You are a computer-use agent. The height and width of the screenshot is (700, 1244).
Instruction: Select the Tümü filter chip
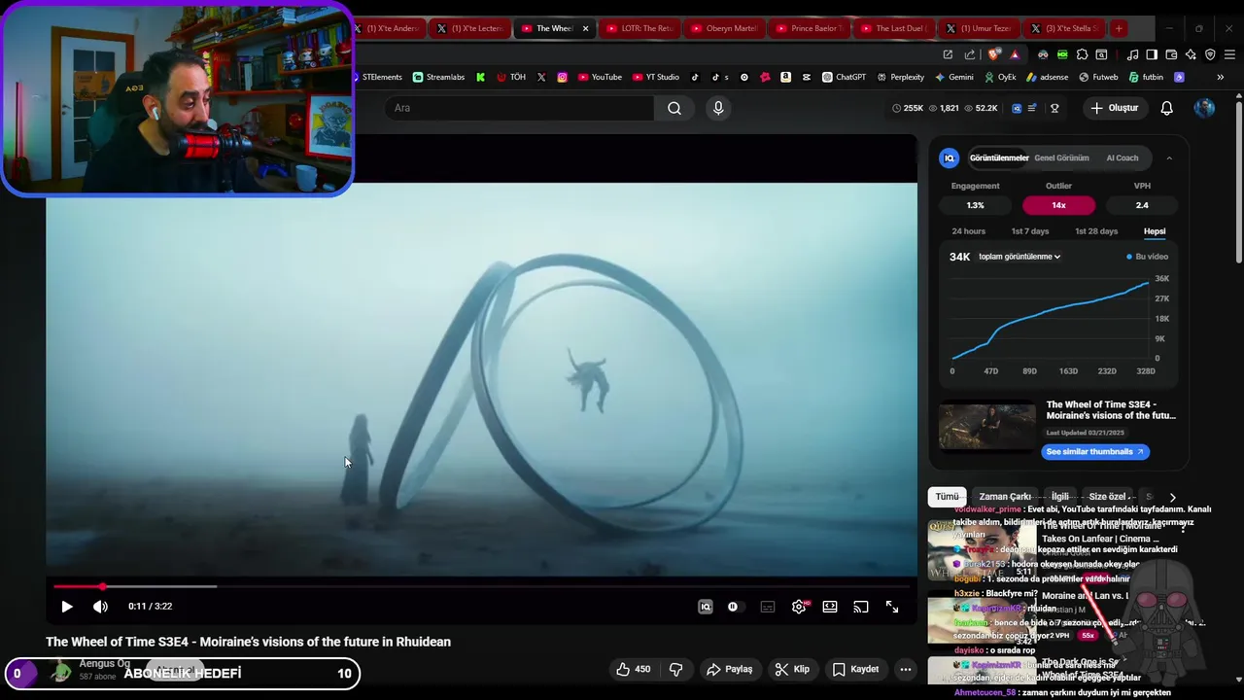(947, 497)
